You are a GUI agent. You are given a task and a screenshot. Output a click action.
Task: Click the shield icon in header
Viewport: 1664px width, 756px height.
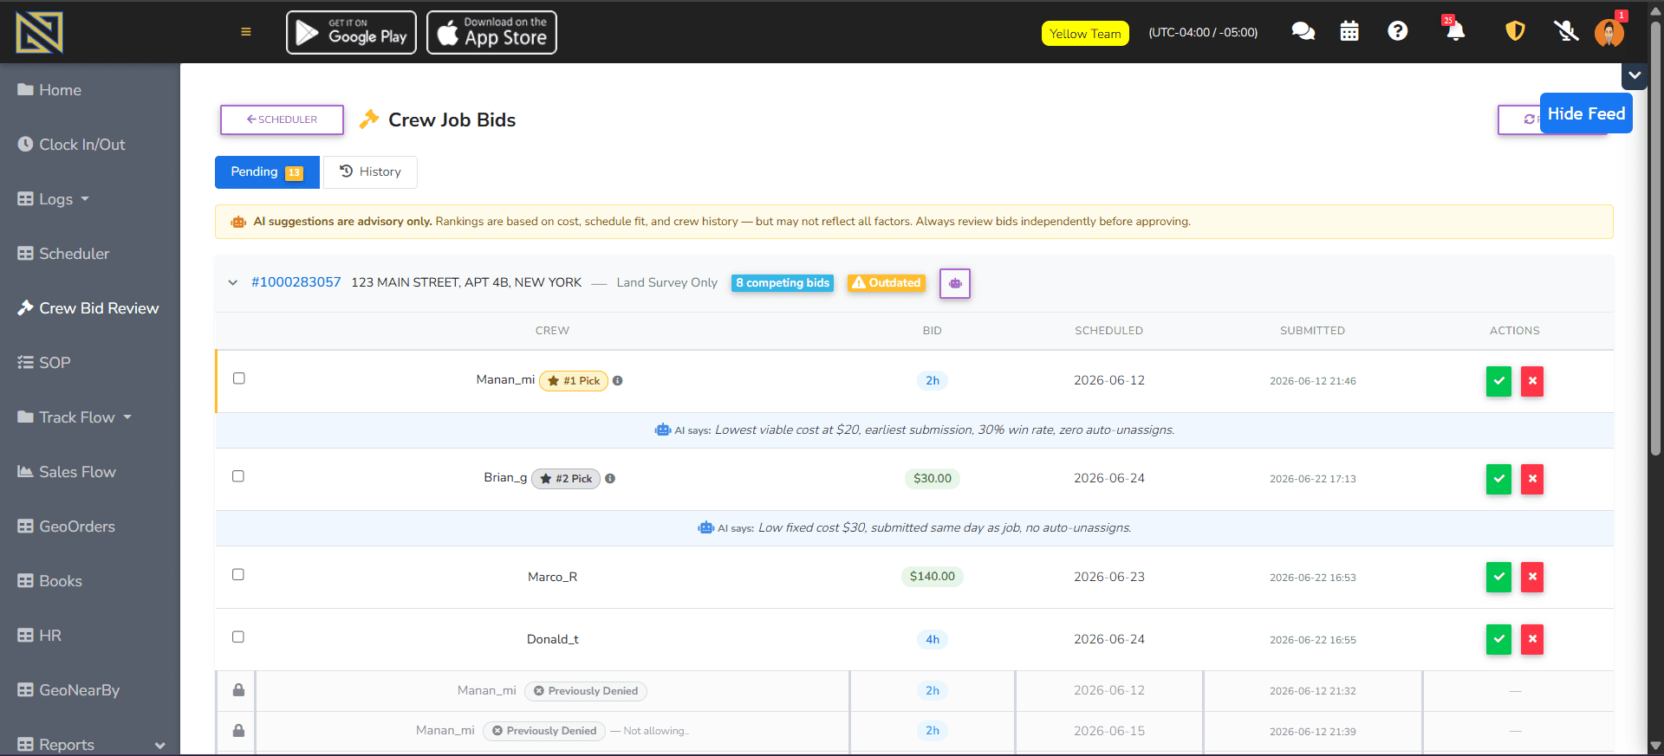[1515, 31]
